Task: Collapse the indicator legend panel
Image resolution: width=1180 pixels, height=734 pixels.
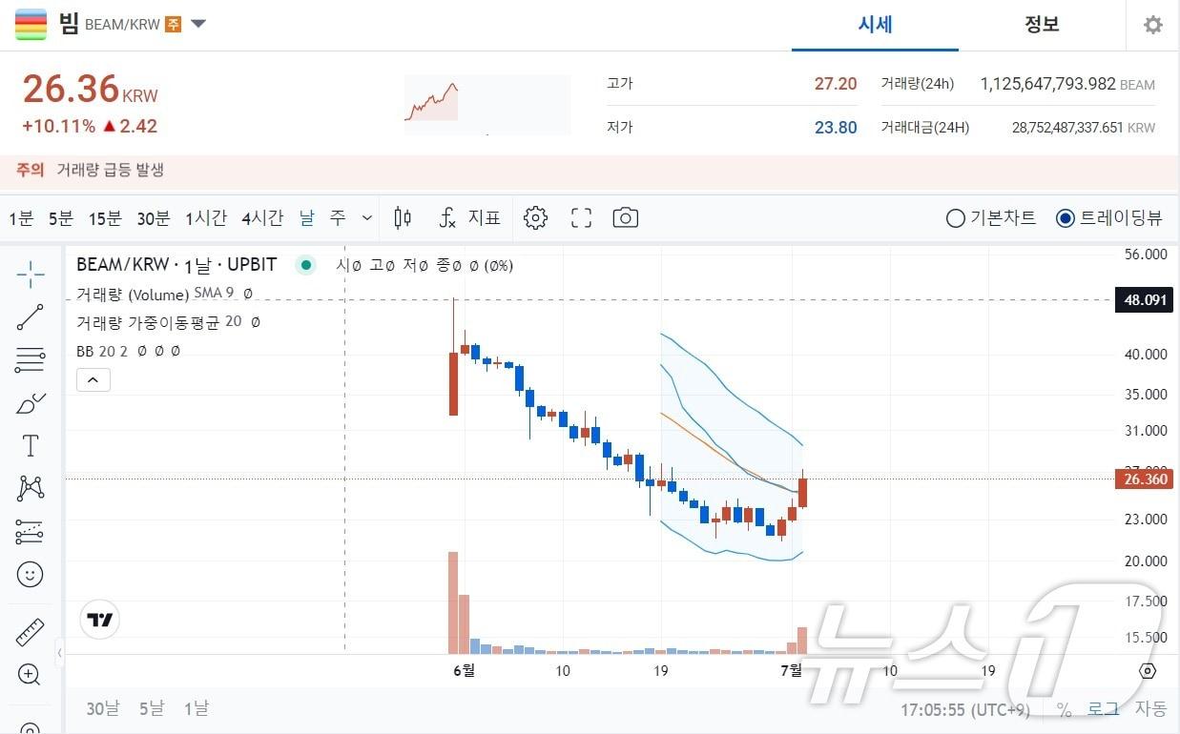Action: pos(93,379)
